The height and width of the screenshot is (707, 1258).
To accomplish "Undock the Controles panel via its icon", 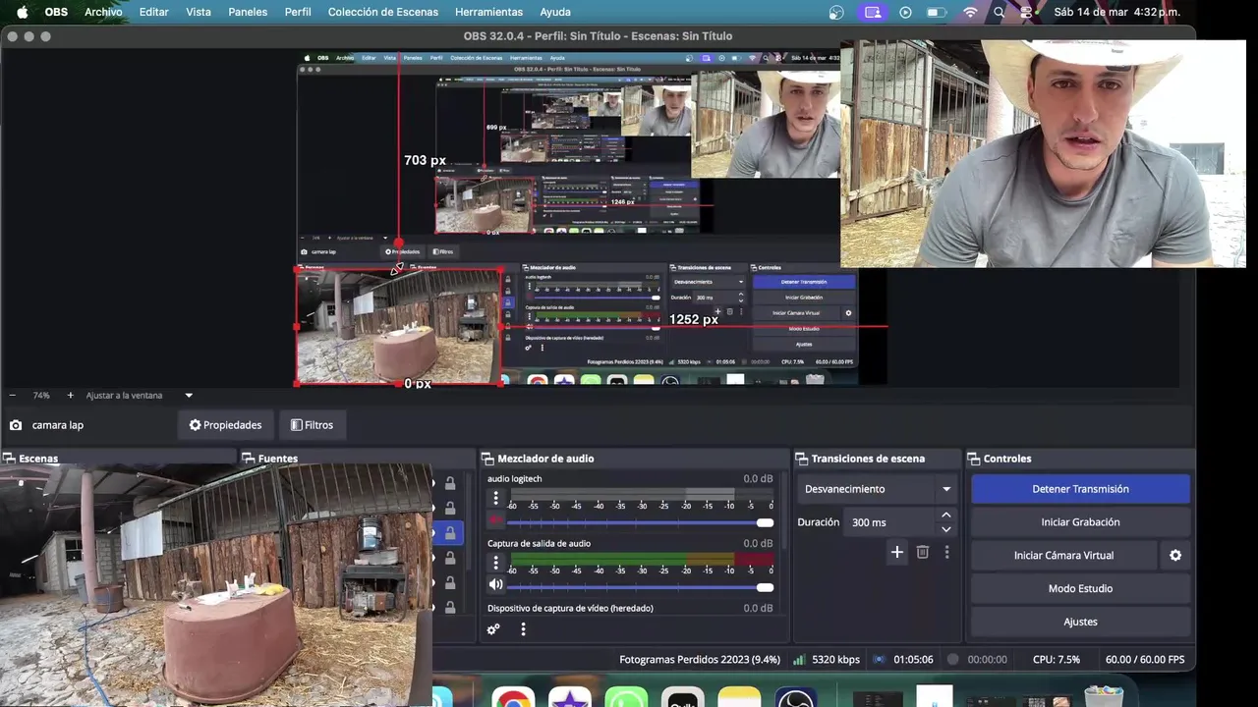I will click(x=974, y=459).
